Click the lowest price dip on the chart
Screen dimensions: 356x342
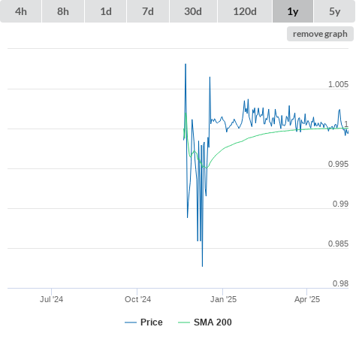pyautogui.click(x=202, y=266)
